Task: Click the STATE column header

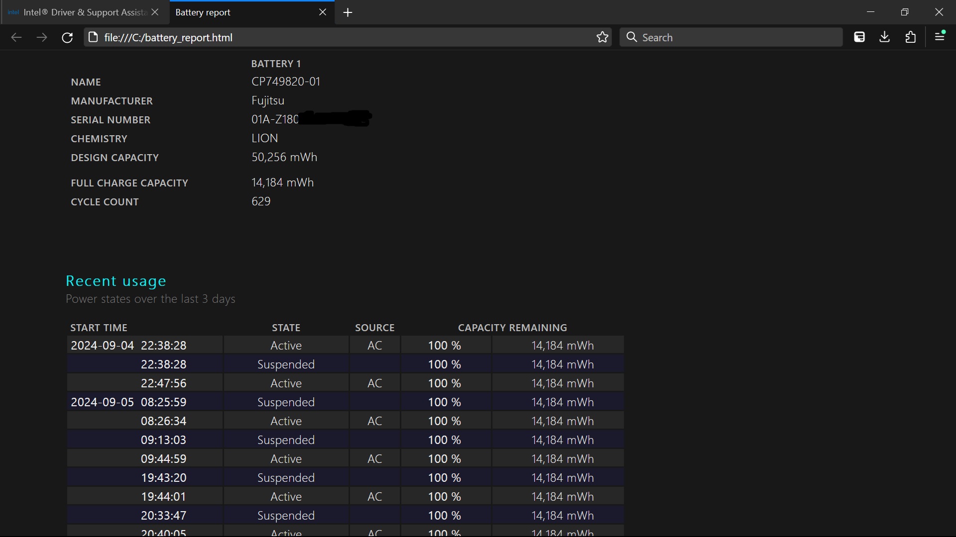Action: (x=286, y=328)
